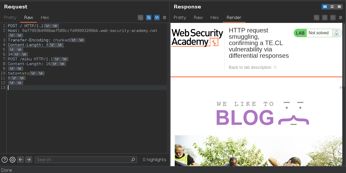
Task: Switch Response view to Raw tab
Action: click(198, 17)
